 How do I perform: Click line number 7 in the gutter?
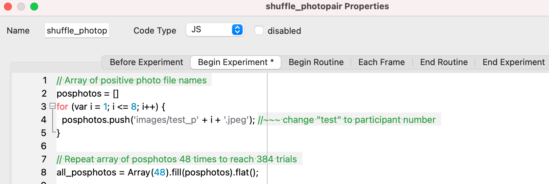(44, 159)
